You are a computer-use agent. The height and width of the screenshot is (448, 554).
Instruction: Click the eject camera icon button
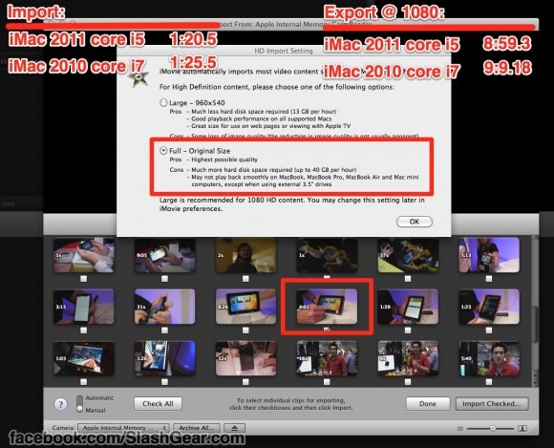(x=234, y=428)
